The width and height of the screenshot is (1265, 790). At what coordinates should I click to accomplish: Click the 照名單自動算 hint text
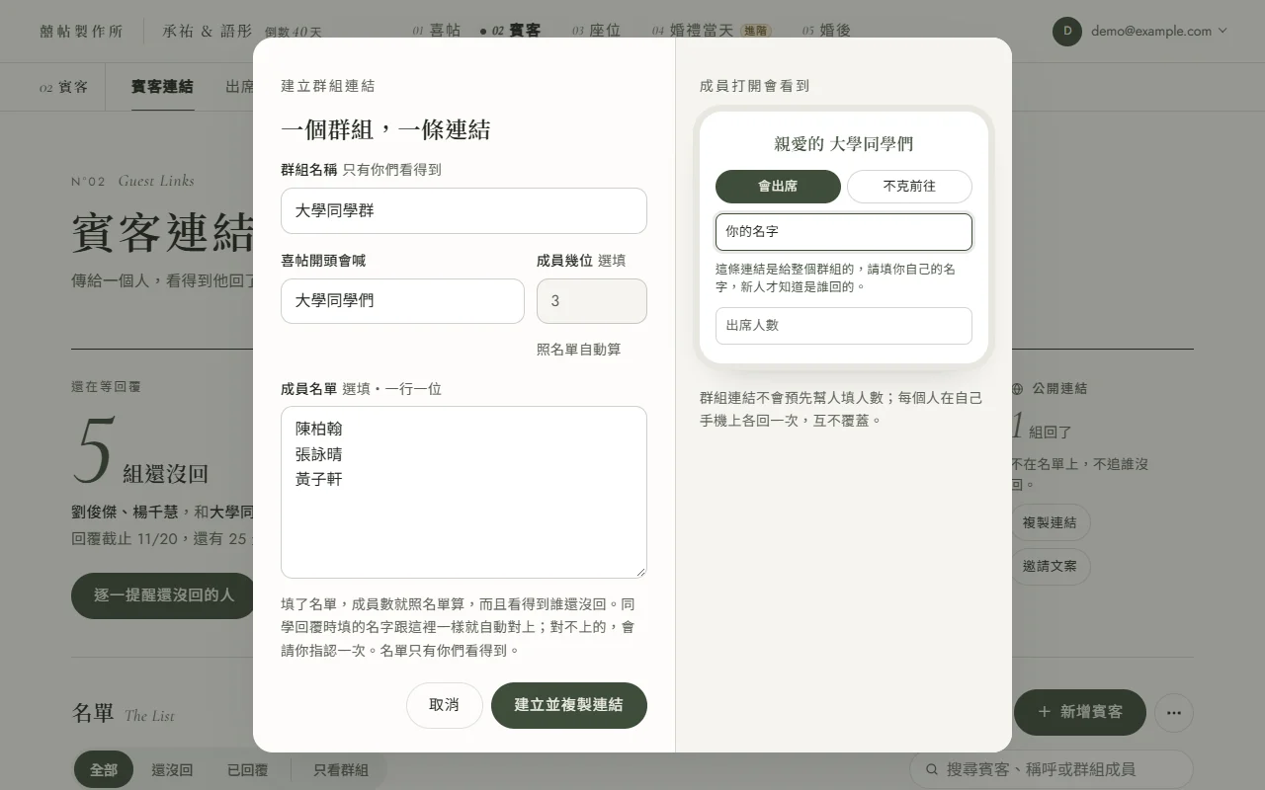point(579,350)
